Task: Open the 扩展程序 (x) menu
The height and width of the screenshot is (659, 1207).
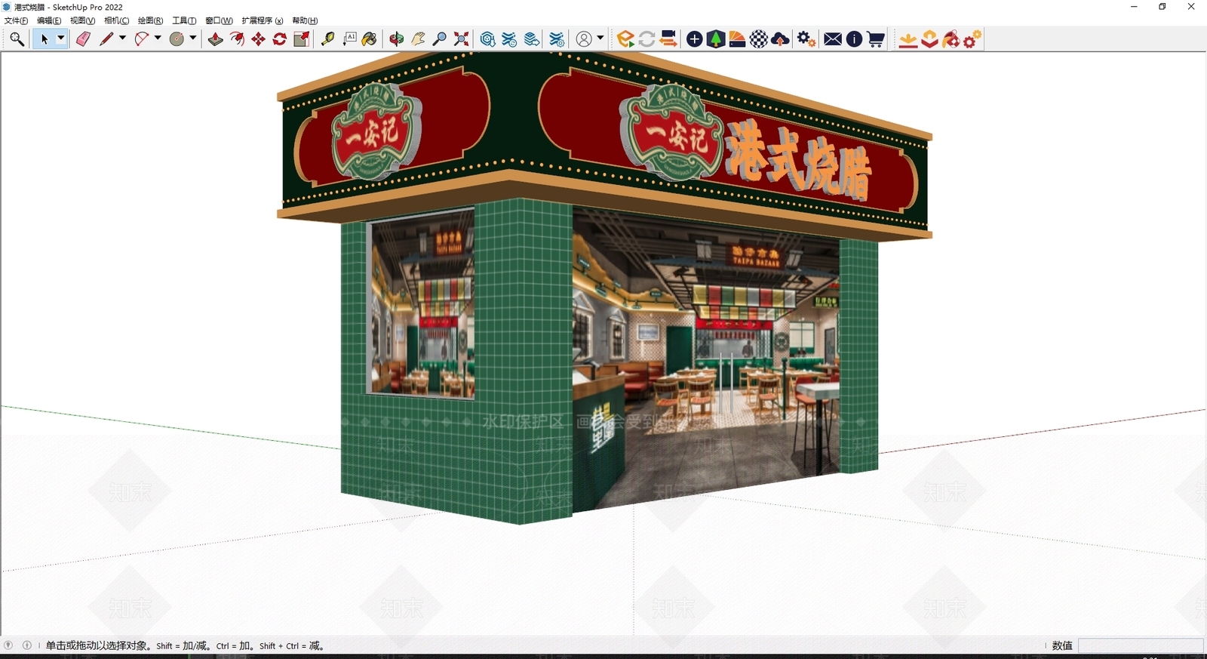Action: click(263, 20)
